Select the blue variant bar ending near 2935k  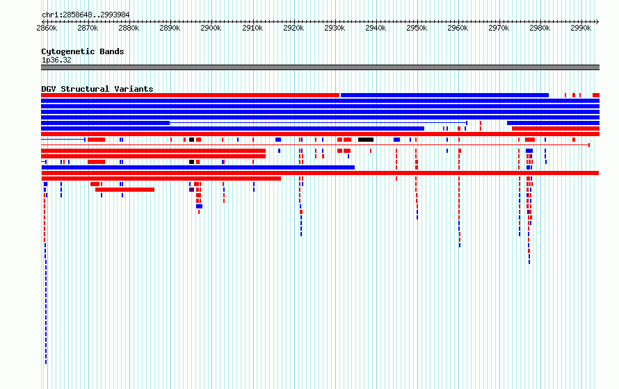(x=198, y=167)
